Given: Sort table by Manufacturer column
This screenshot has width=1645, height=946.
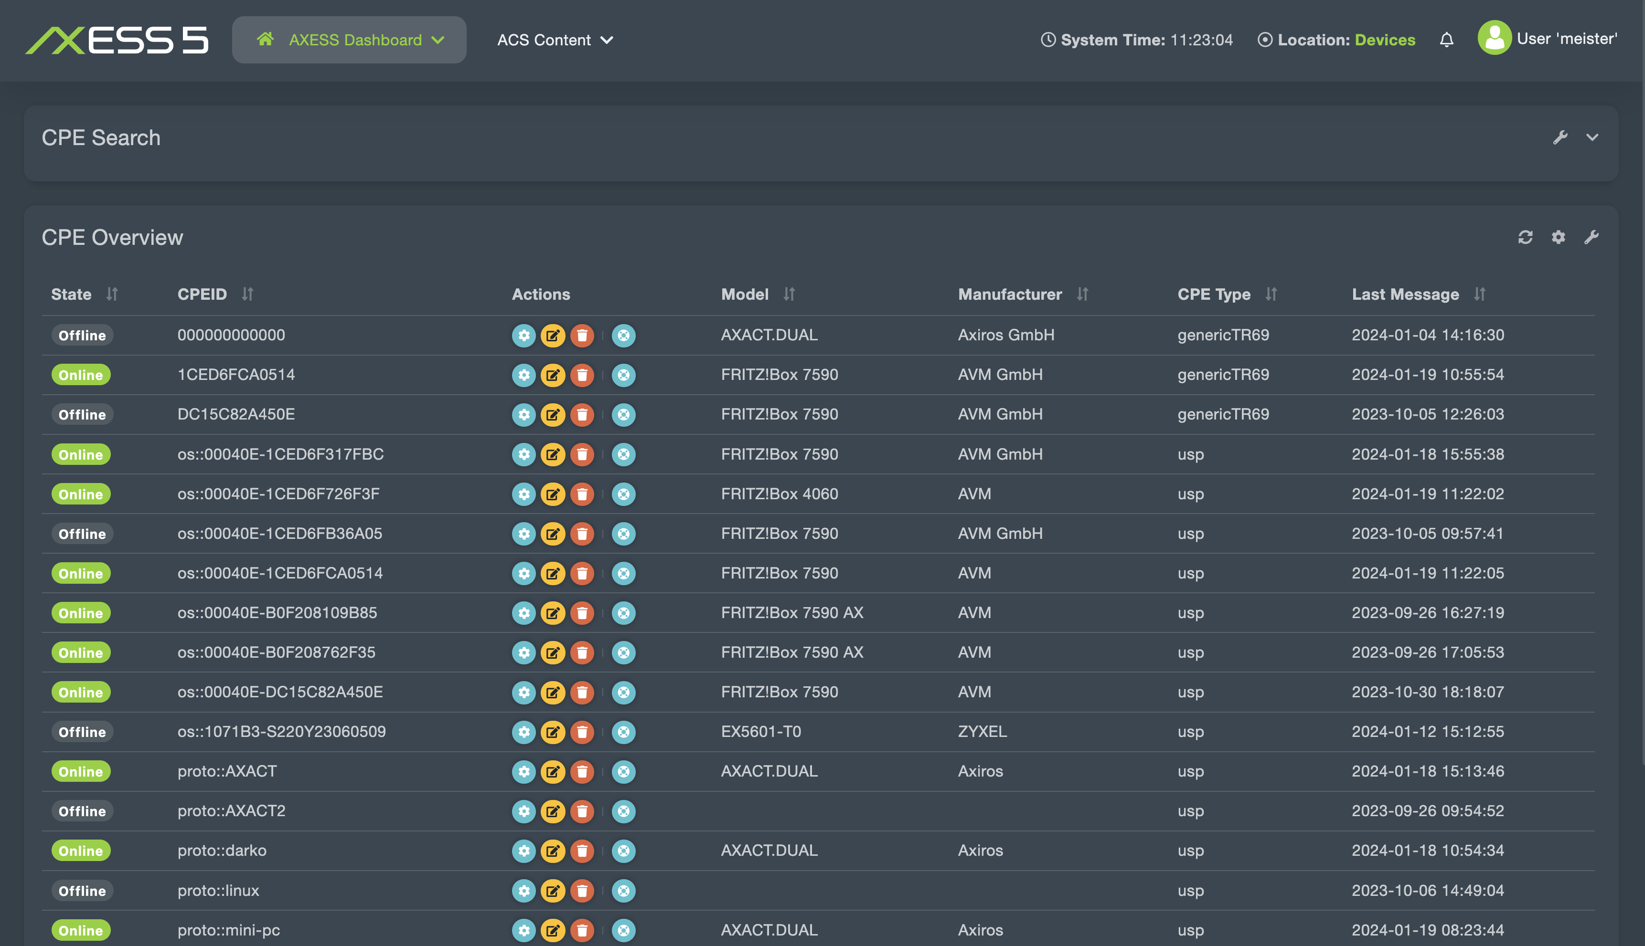Looking at the screenshot, I should [x=1082, y=294].
